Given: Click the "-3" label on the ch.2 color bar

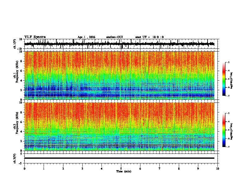Looking at the screenshot, I should coord(228,113).
